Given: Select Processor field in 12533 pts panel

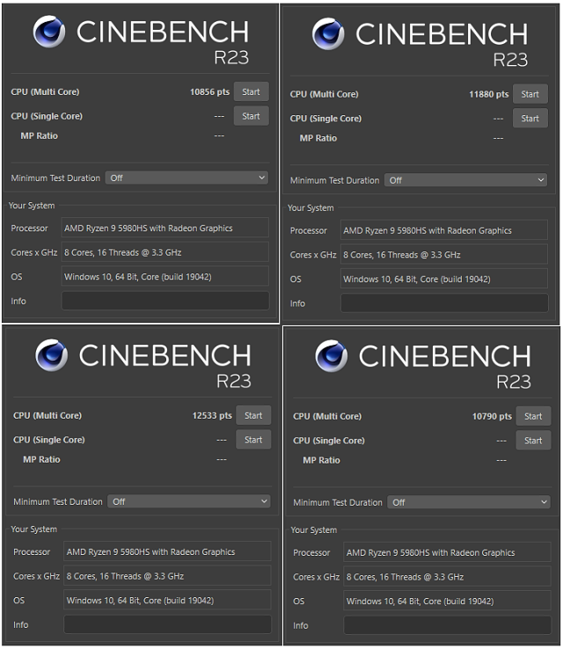Looking at the screenshot, I should coord(167,551).
